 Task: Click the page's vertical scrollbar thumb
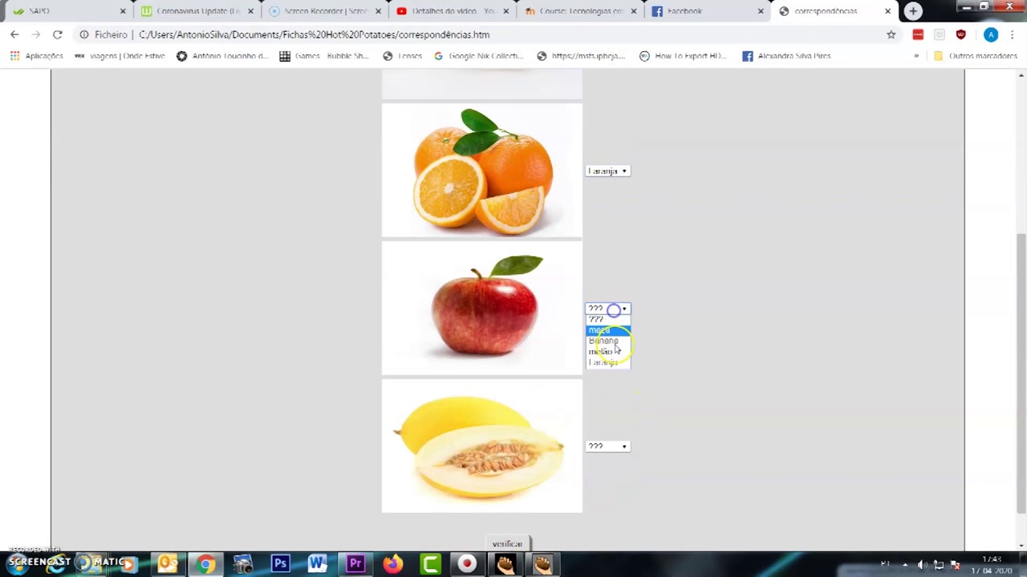point(1021,373)
